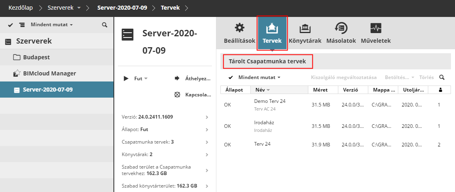Click the Tárolt Csapatmunka tervek heading
The width and height of the screenshot is (455, 192).
pos(267,61)
